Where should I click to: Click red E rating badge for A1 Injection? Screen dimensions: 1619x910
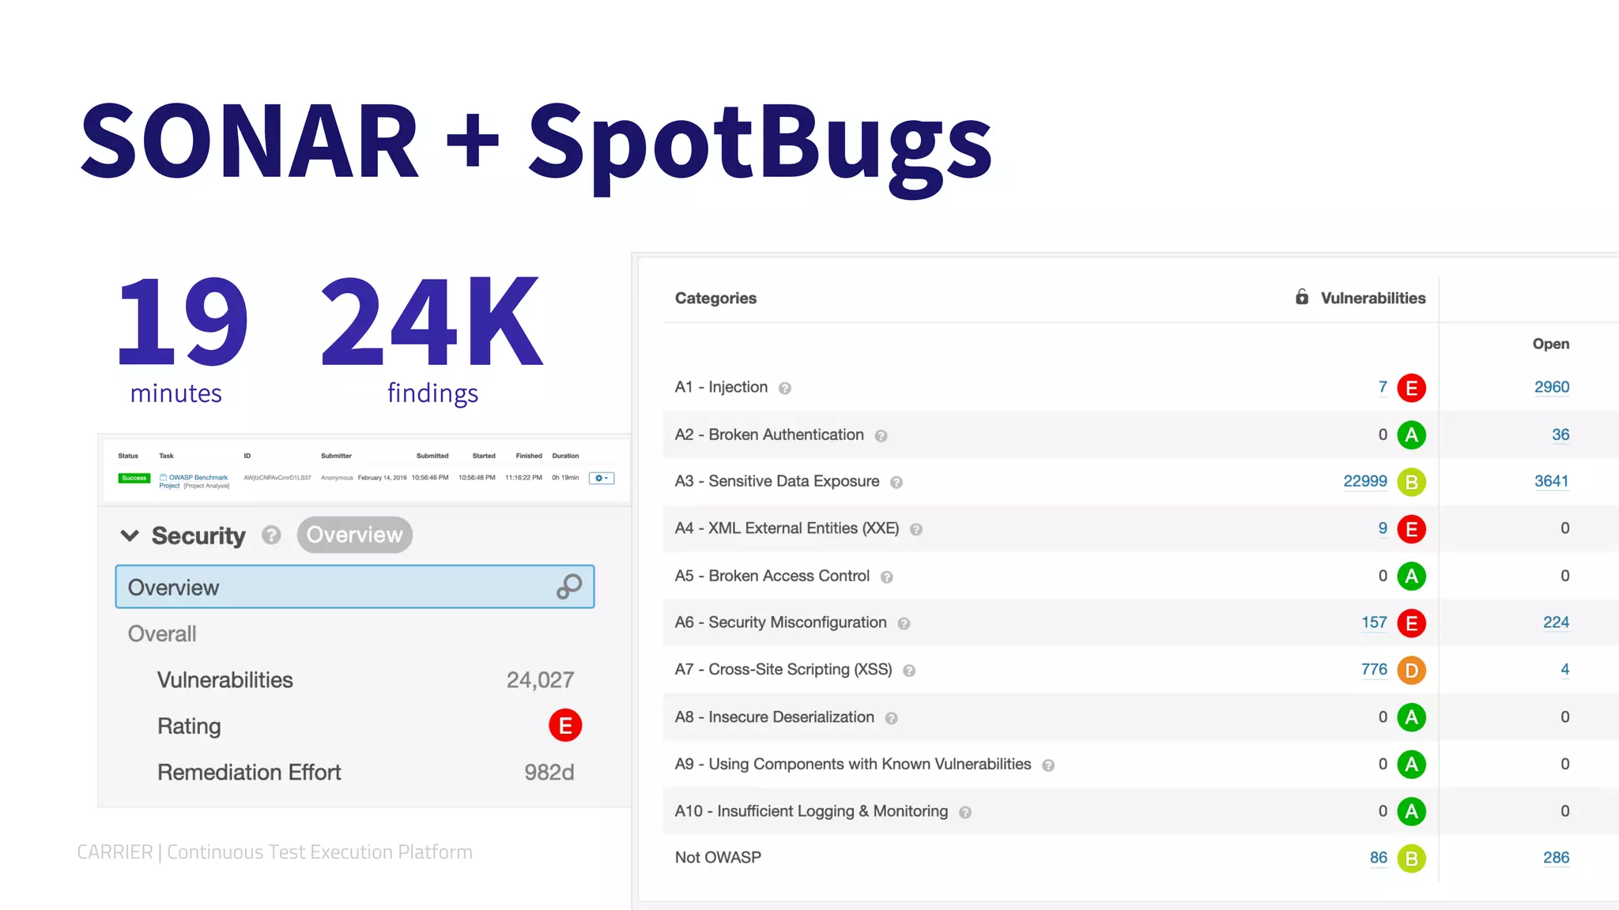[x=1411, y=388]
